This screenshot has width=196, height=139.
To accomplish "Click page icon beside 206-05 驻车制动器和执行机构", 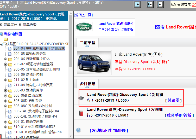I will [10, 70].
